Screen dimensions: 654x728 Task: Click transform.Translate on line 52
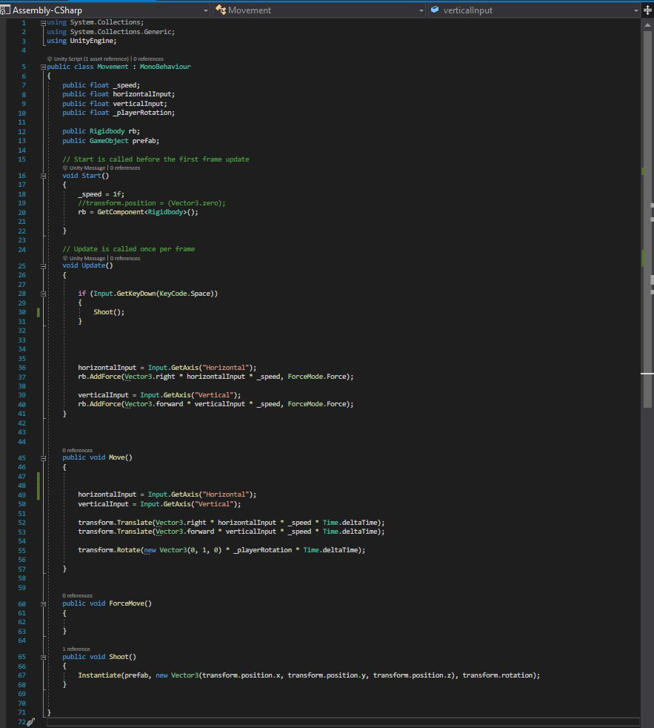(x=115, y=523)
